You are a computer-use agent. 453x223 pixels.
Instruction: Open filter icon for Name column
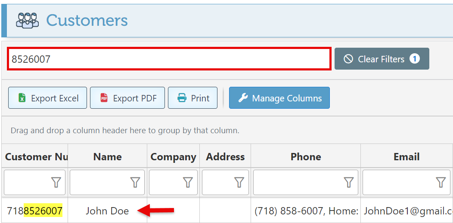135,183
